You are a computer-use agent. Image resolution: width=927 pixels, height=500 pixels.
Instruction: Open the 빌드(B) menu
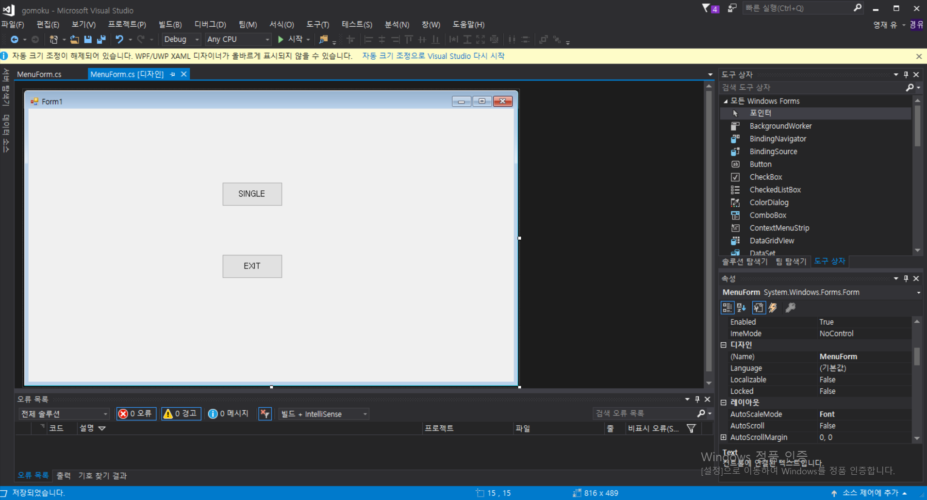click(x=170, y=24)
